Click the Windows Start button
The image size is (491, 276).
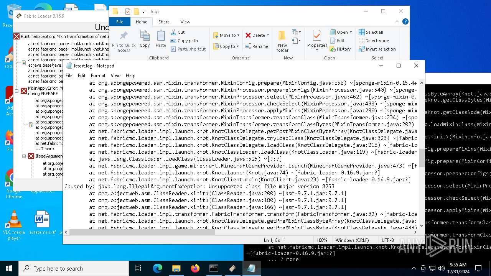coord(9,268)
